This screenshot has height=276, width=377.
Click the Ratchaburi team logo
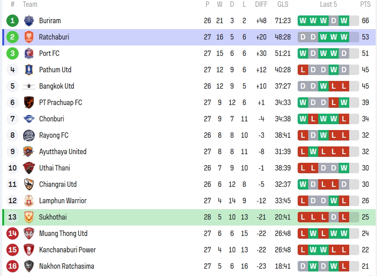[x=29, y=37]
